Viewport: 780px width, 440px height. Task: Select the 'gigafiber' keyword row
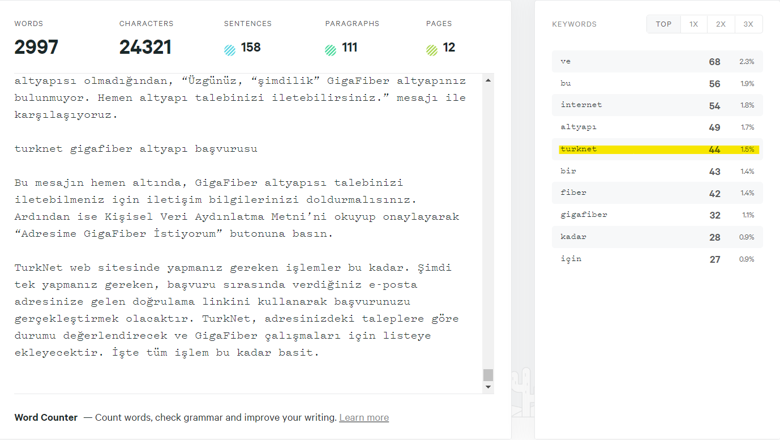[657, 215]
